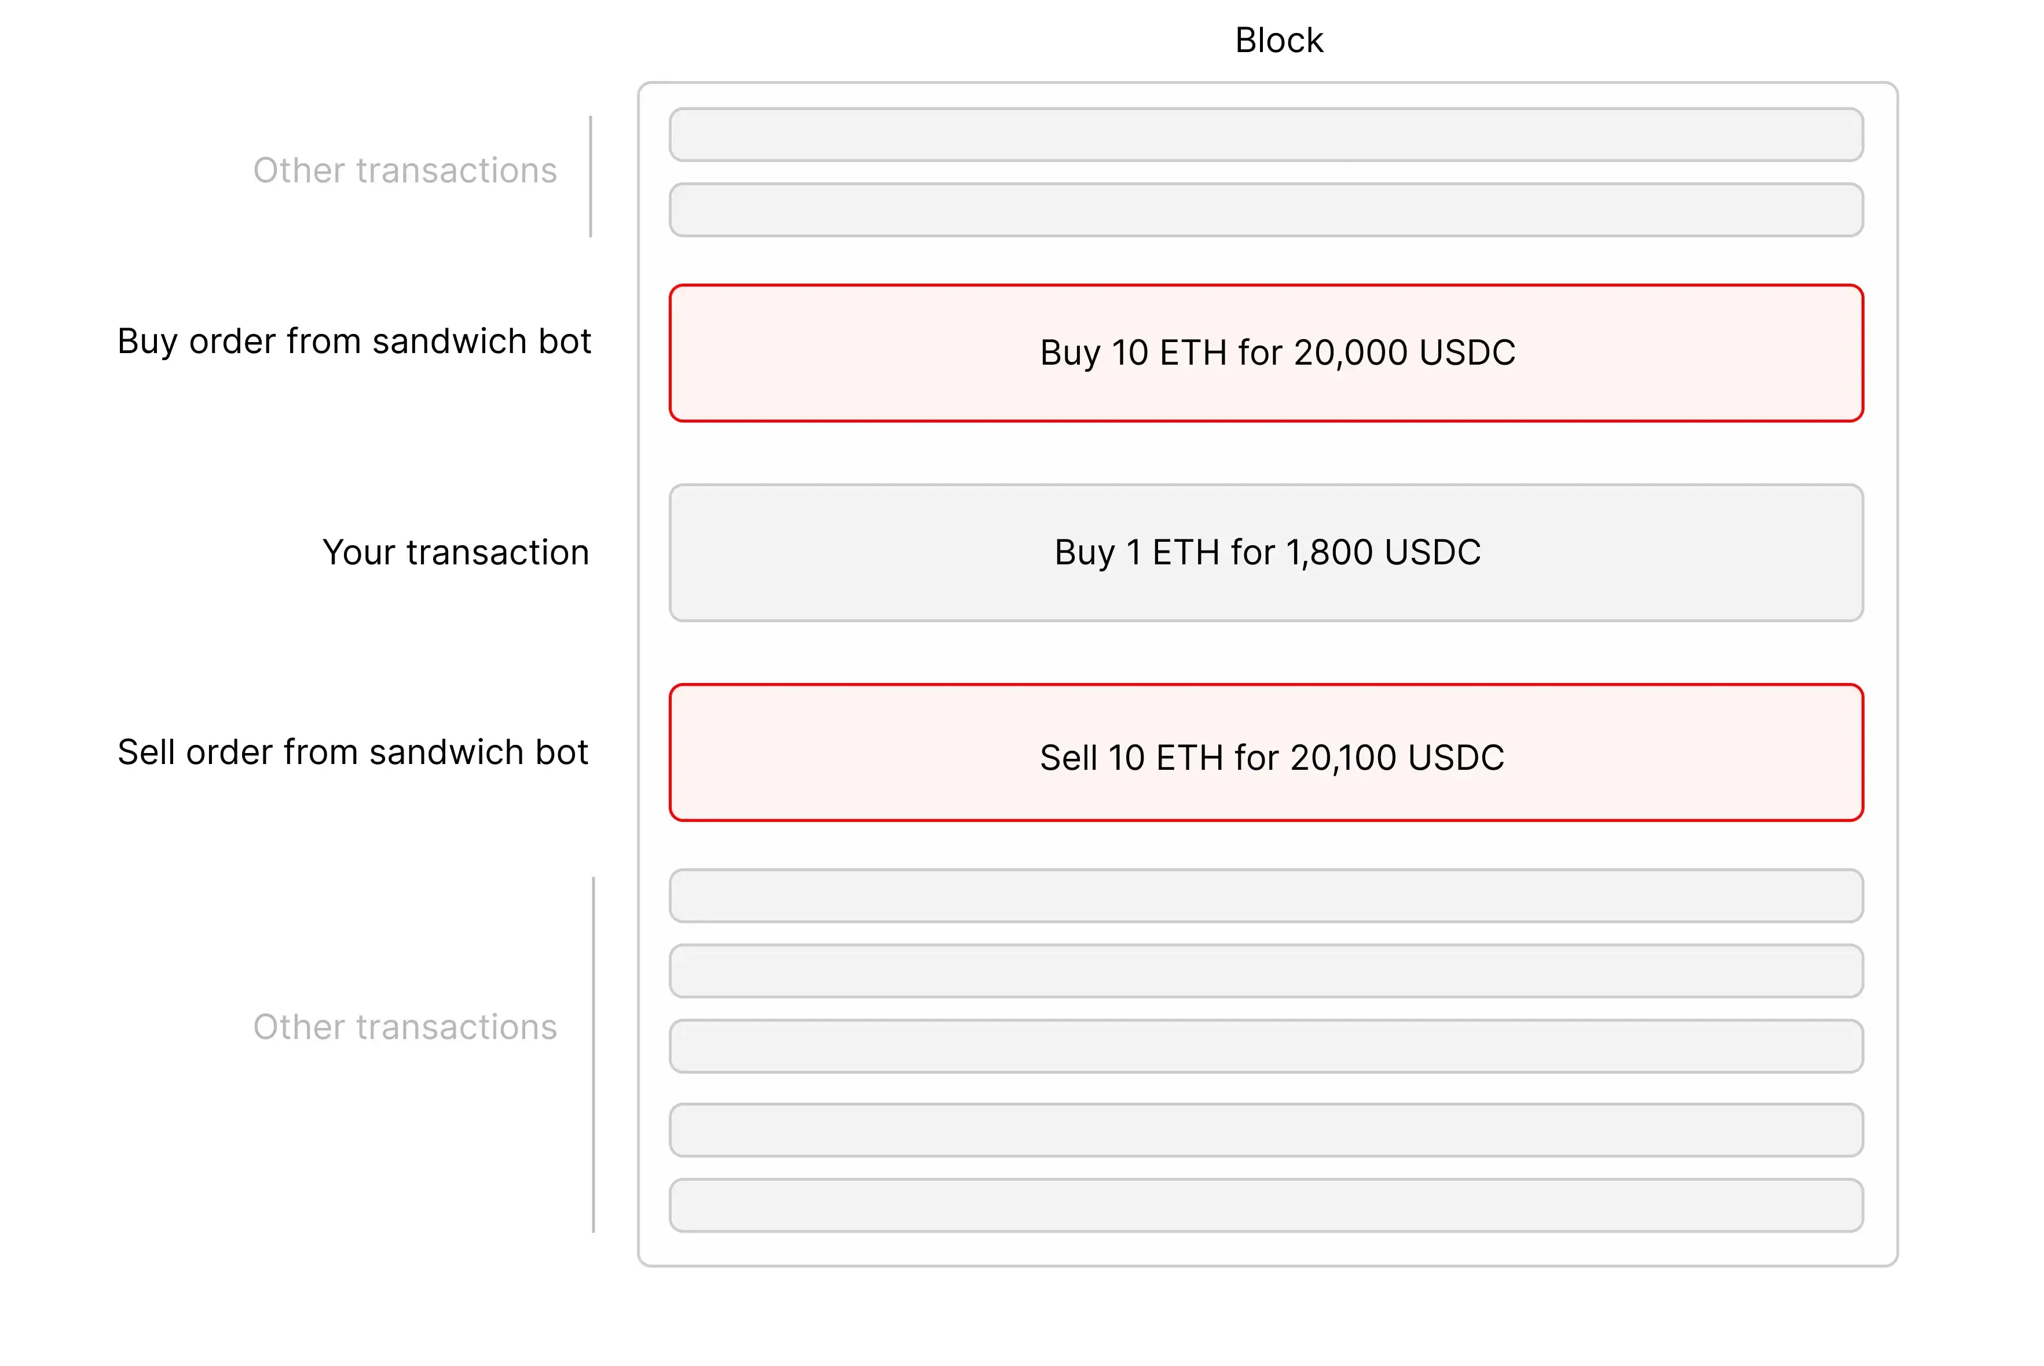Click the "Sell order from sandwich bot" label
Image resolution: width=2044 pixels, height=1366 pixels.
353,752
